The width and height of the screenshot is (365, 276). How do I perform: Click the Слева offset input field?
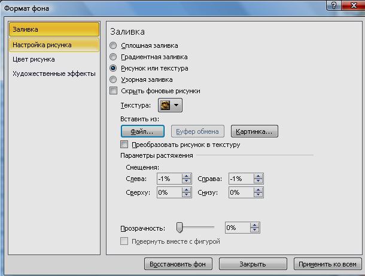click(x=169, y=179)
